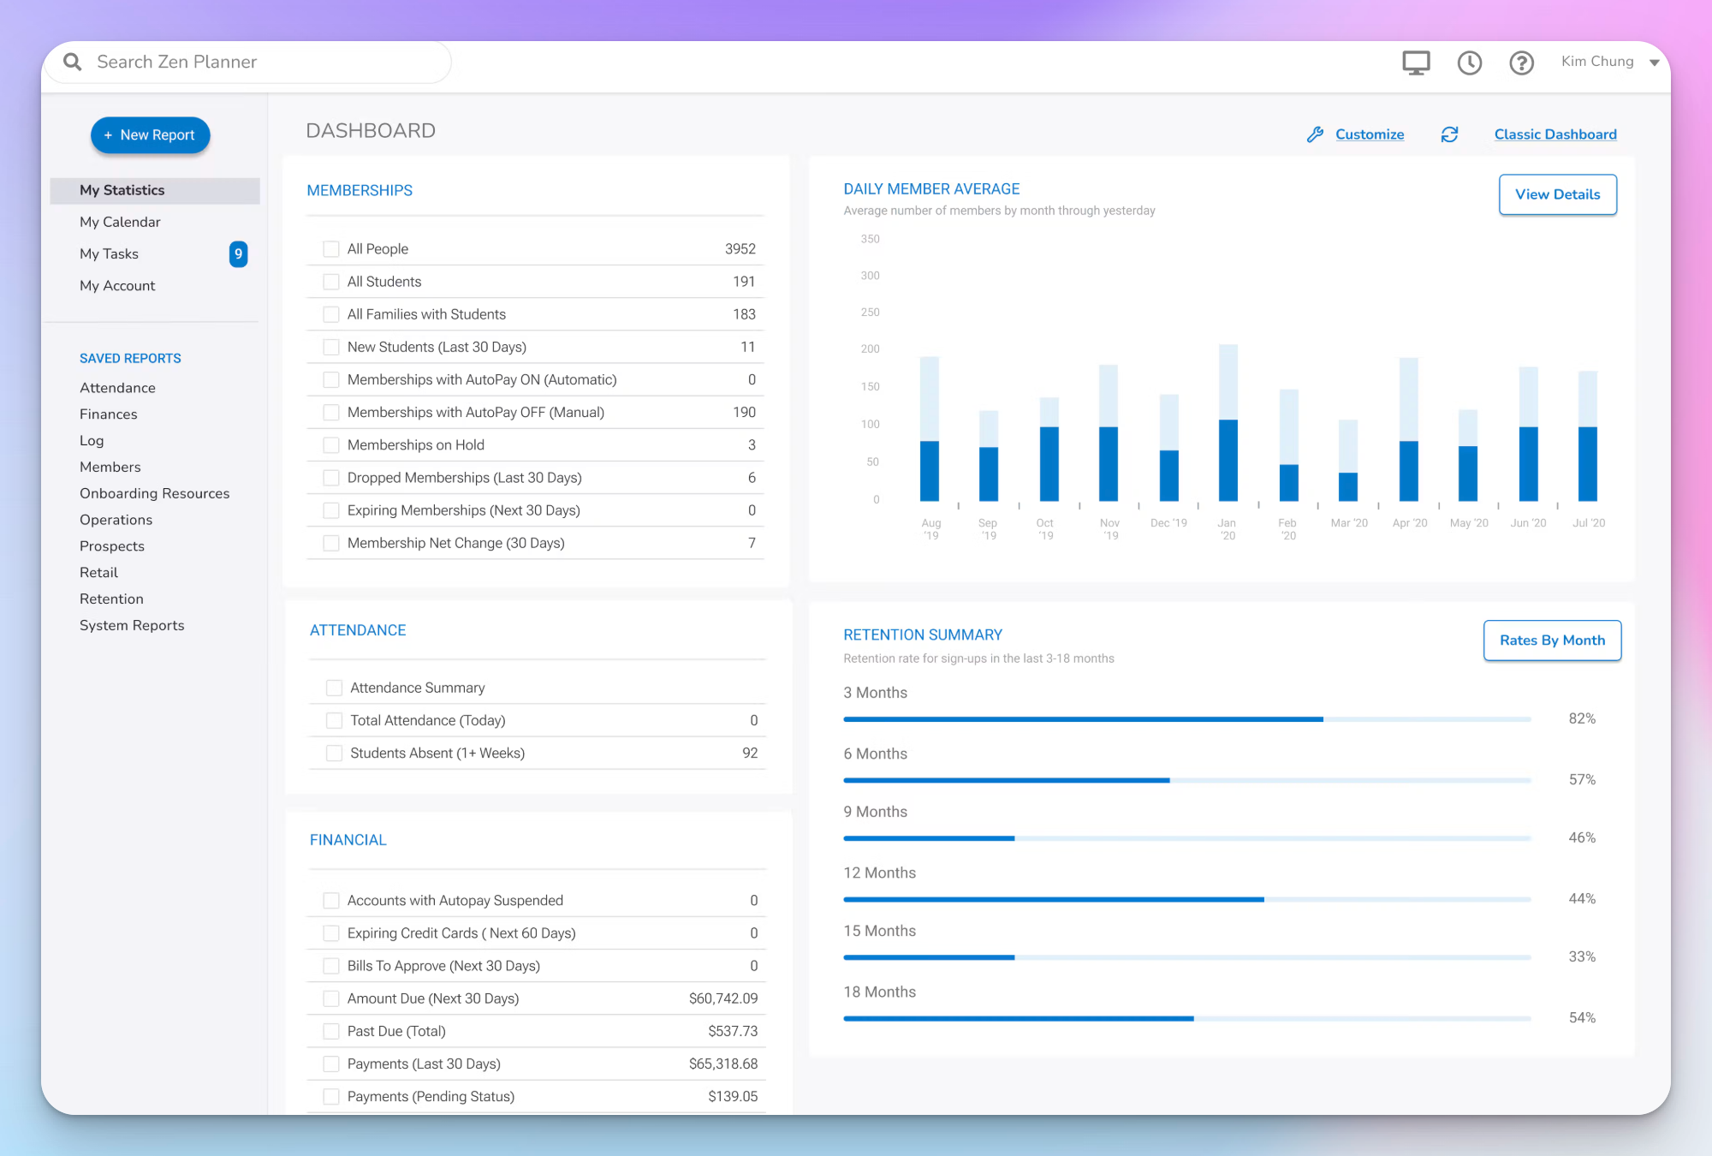Check Membership Net Change checkbox
The height and width of the screenshot is (1156, 1712).
[x=330, y=543]
